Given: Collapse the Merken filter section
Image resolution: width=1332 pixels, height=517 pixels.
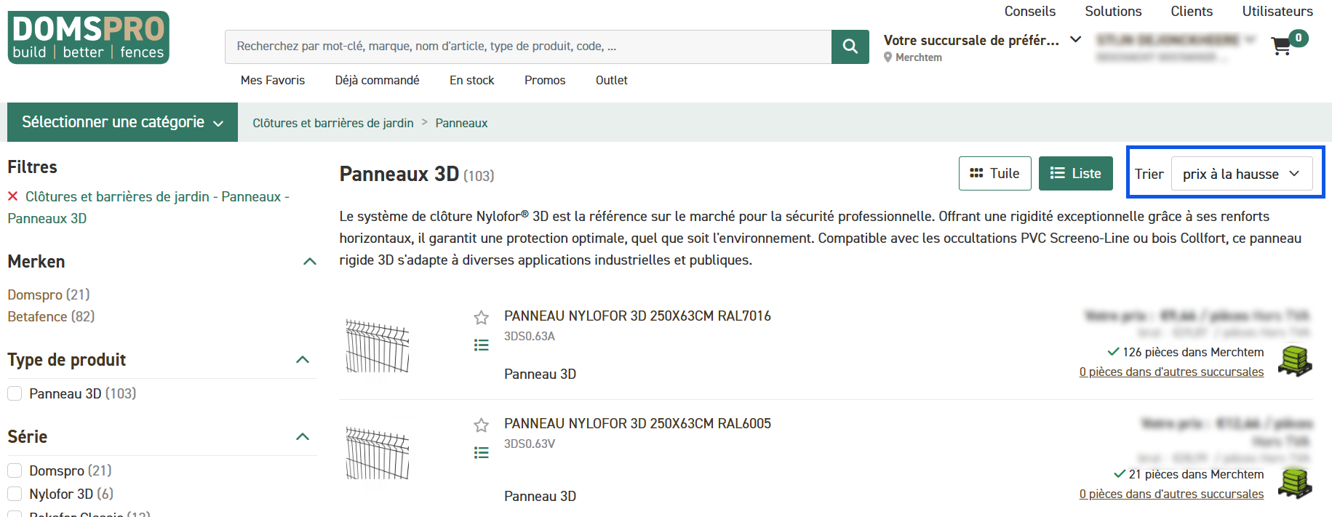Looking at the screenshot, I should [x=310, y=262].
